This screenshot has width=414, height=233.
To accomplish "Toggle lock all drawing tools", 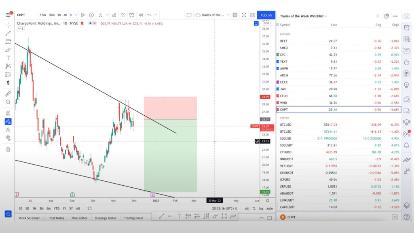I will [8, 130].
